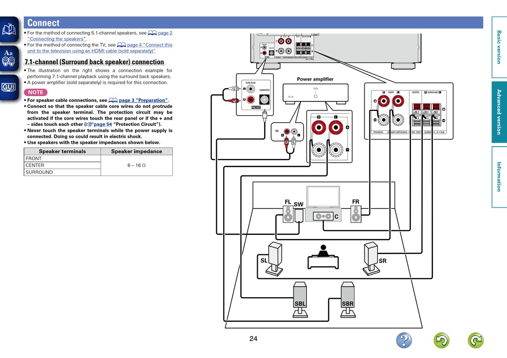
Task: Open the Aa glossary index icon
Action: click(9, 58)
